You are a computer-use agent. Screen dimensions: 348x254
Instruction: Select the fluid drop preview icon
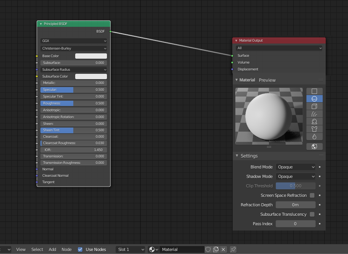pos(314,137)
